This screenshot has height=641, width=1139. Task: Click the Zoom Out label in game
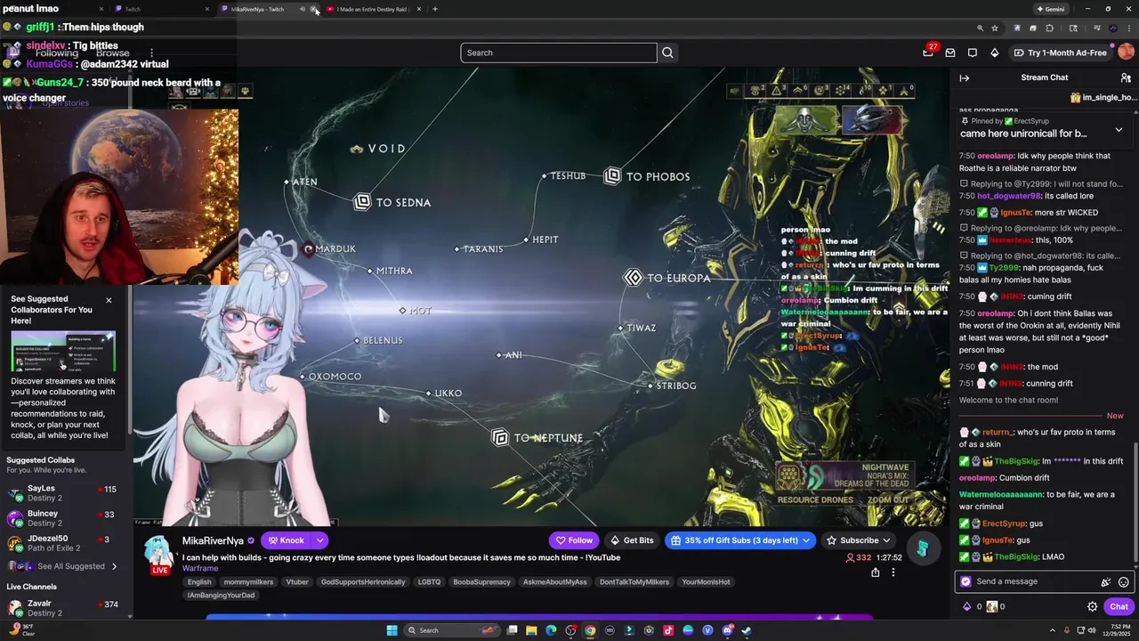point(888,499)
